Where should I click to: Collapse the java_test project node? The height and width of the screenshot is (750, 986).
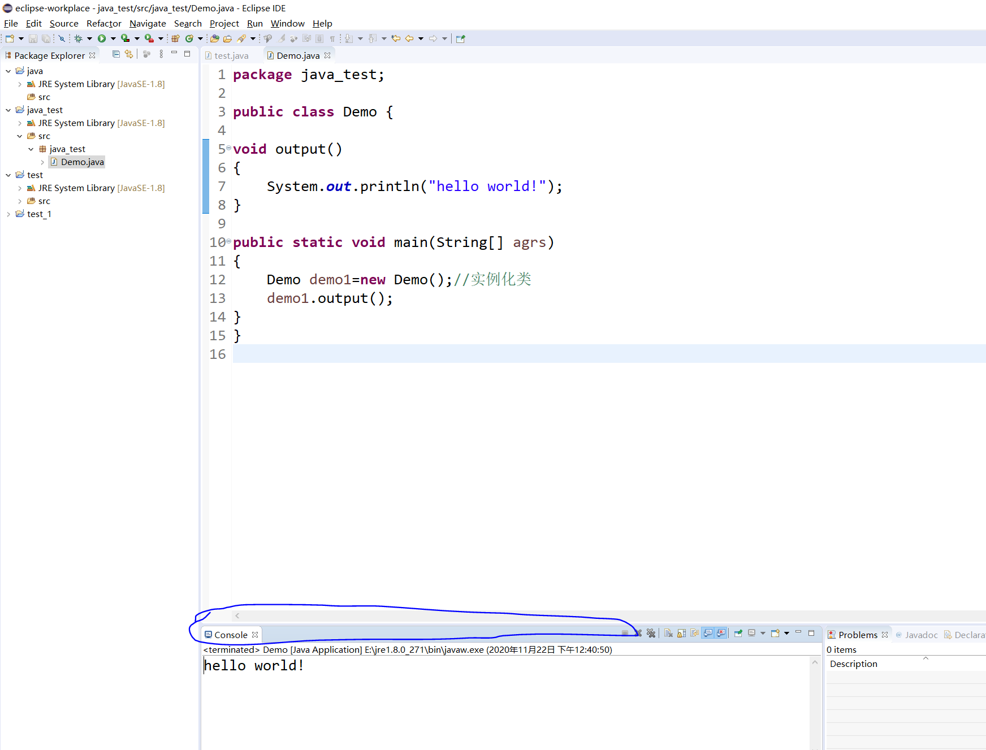point(8,110)
